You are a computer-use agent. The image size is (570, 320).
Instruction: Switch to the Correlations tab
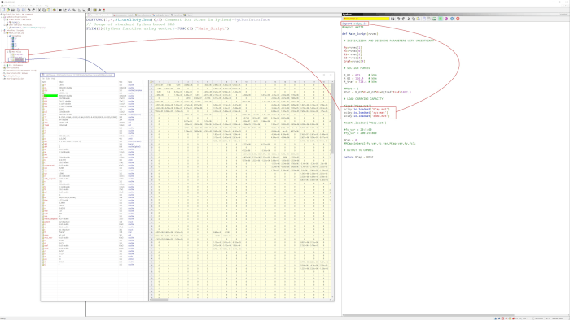(143, 15)
